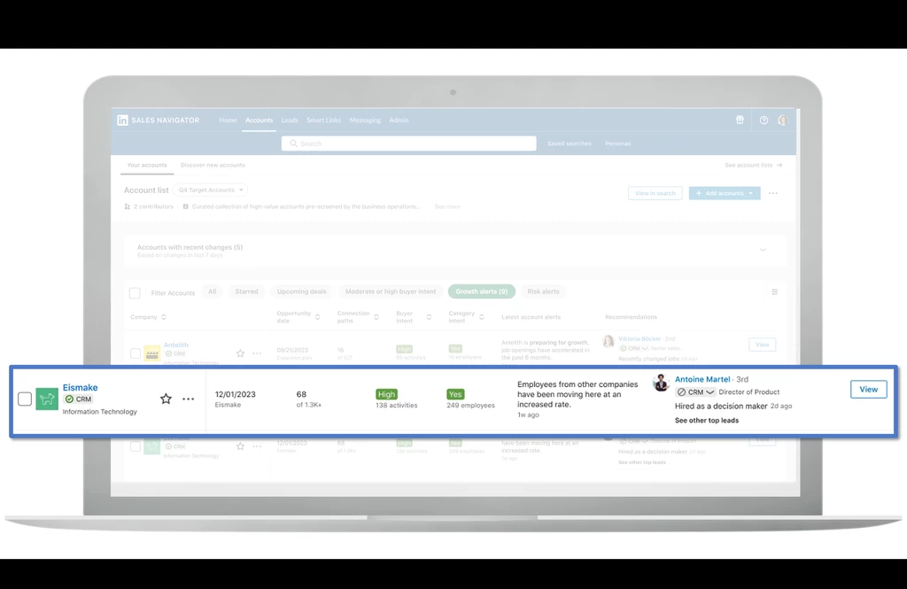Click the 12/01/2023 opportunity date for Eismake

coord(236,395)
